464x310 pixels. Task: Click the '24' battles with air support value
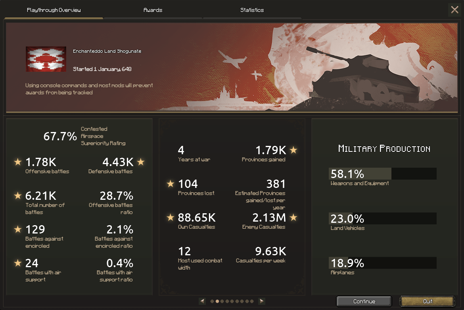(32, 263)
